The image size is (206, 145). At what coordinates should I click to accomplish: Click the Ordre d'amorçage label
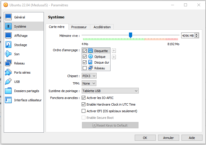[66, 50]
